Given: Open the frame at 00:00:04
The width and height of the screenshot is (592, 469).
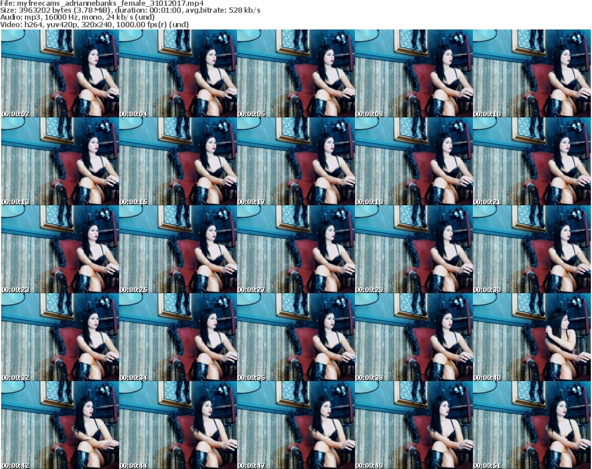Looking at the screenshot, I should pos(177,73).
